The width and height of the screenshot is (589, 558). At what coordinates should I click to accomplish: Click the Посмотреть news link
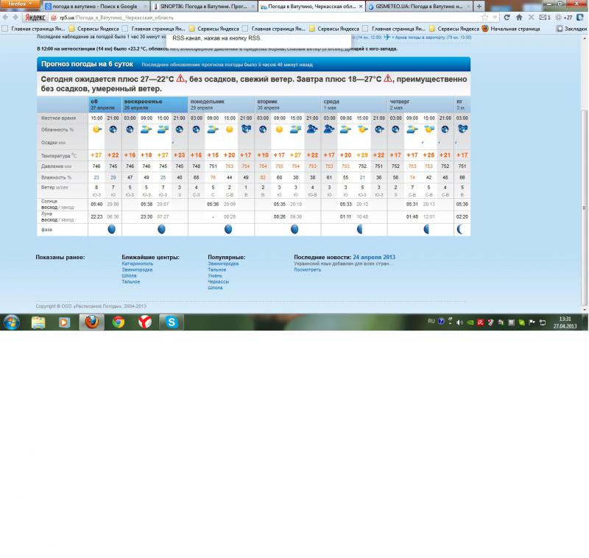307,269
